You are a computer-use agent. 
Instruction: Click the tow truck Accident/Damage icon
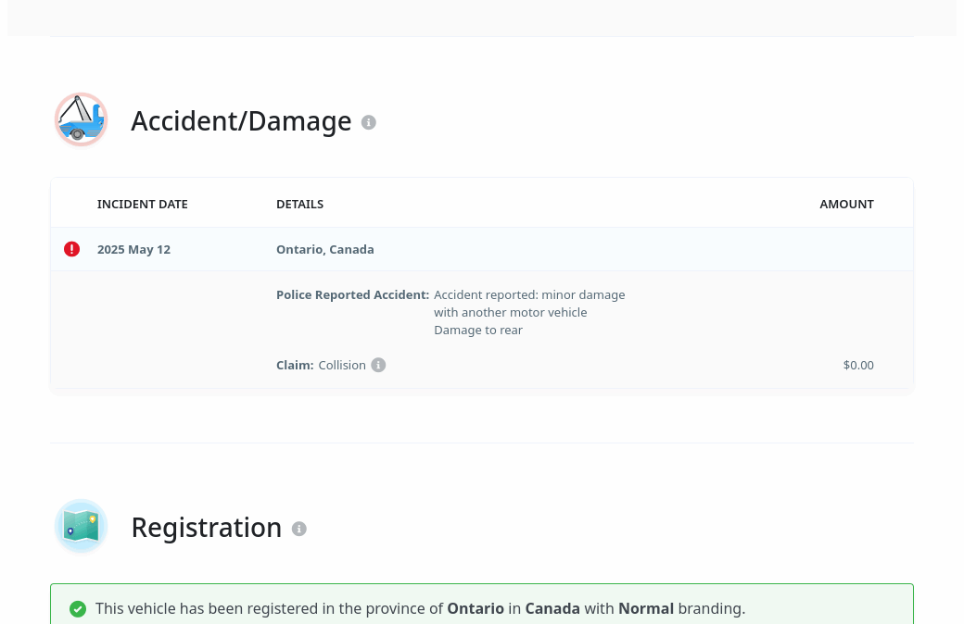(82, 119)
